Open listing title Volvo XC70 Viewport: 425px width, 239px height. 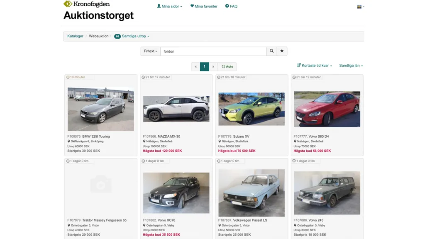click(166, 220)
